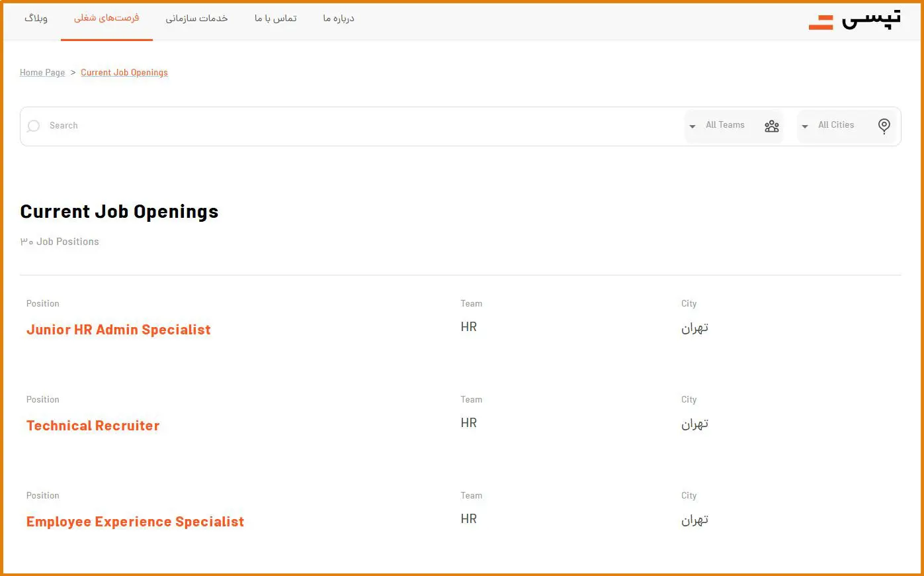Image resolution: width=924 pixels, height=576 pixels.
Task: Open the Technical Recruiter job posting
Action: coord(93,426)
